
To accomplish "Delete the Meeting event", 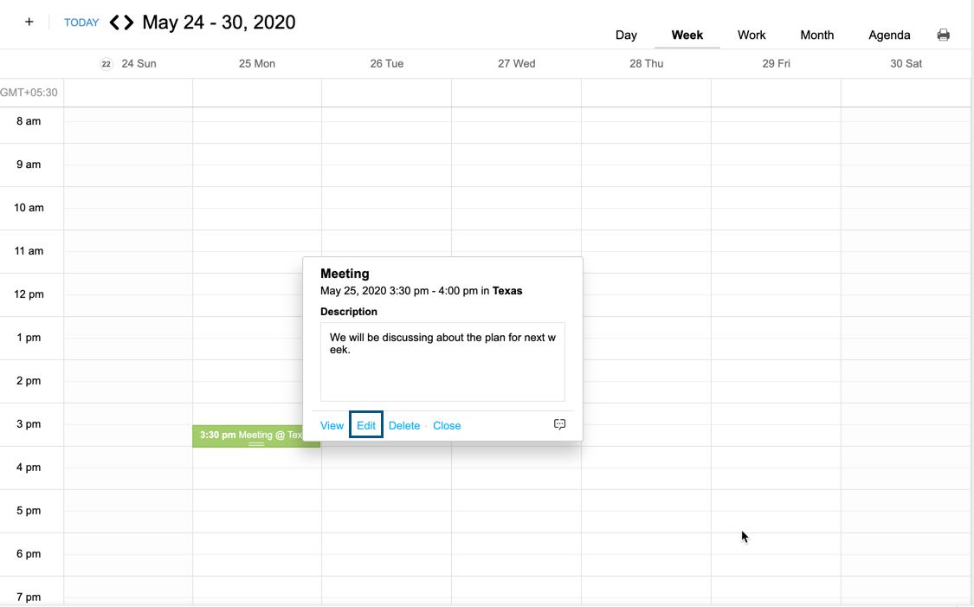I will [x=403, y=425].
